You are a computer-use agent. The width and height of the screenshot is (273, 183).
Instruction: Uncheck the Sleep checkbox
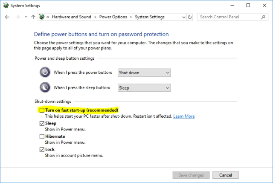pyautogui.click(x=42, y=123)
